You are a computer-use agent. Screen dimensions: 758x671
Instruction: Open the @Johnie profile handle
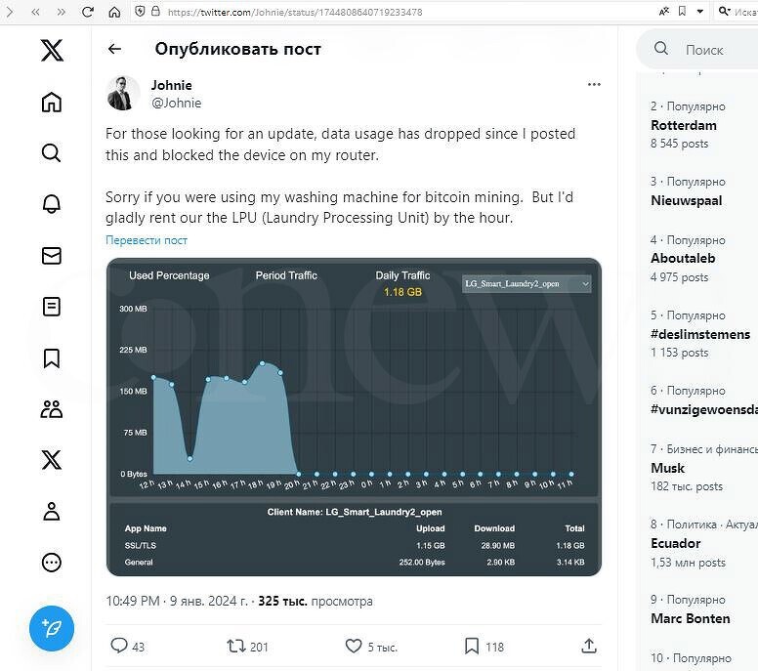(x=176, y=103)
